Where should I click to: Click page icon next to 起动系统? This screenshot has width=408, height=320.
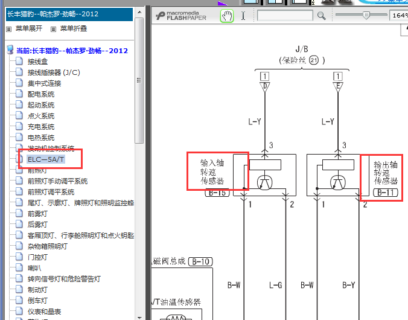pos(19,104)
